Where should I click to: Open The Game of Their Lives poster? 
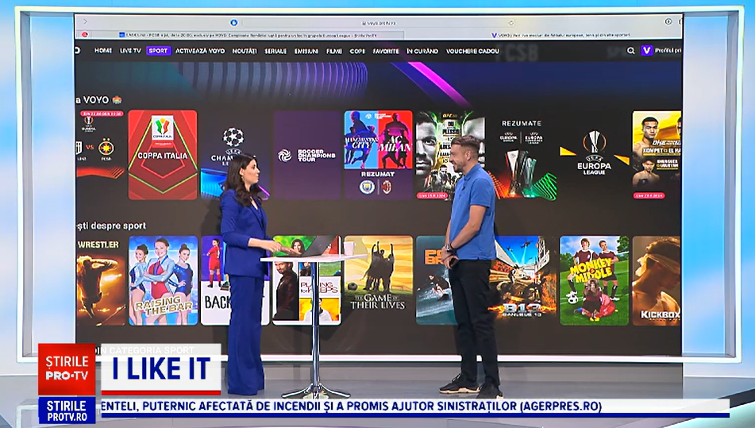(x=378, y=280)
